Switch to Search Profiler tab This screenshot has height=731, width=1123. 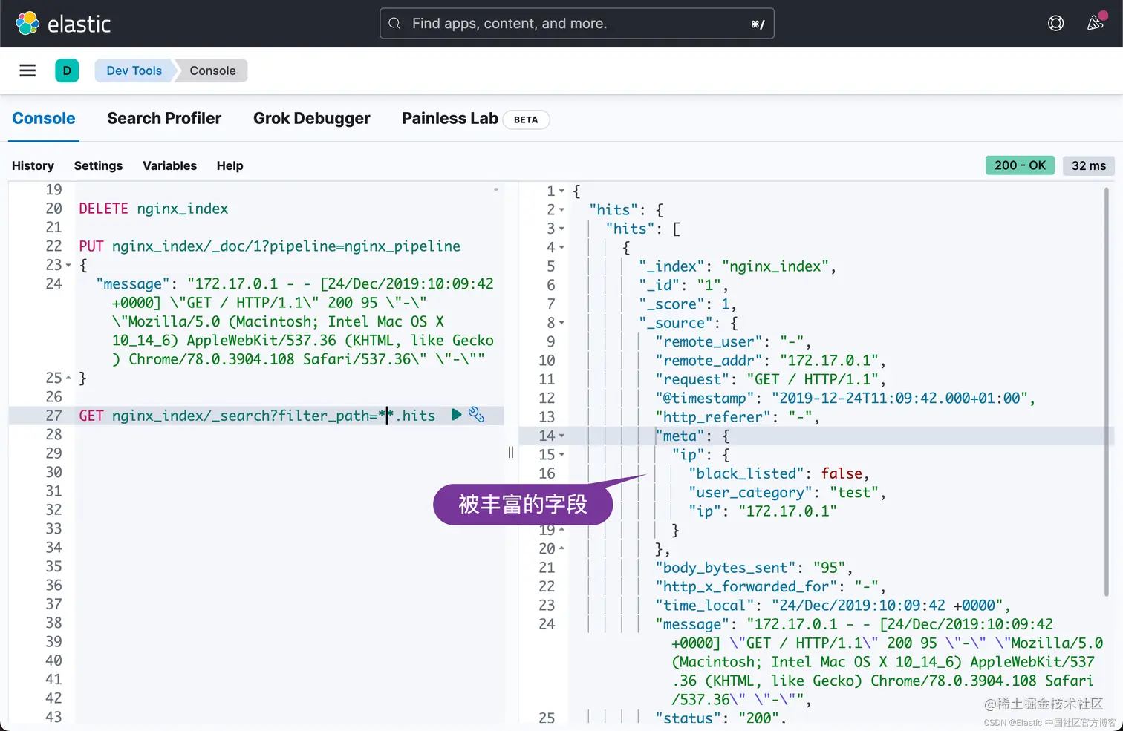tap(164, 119)
